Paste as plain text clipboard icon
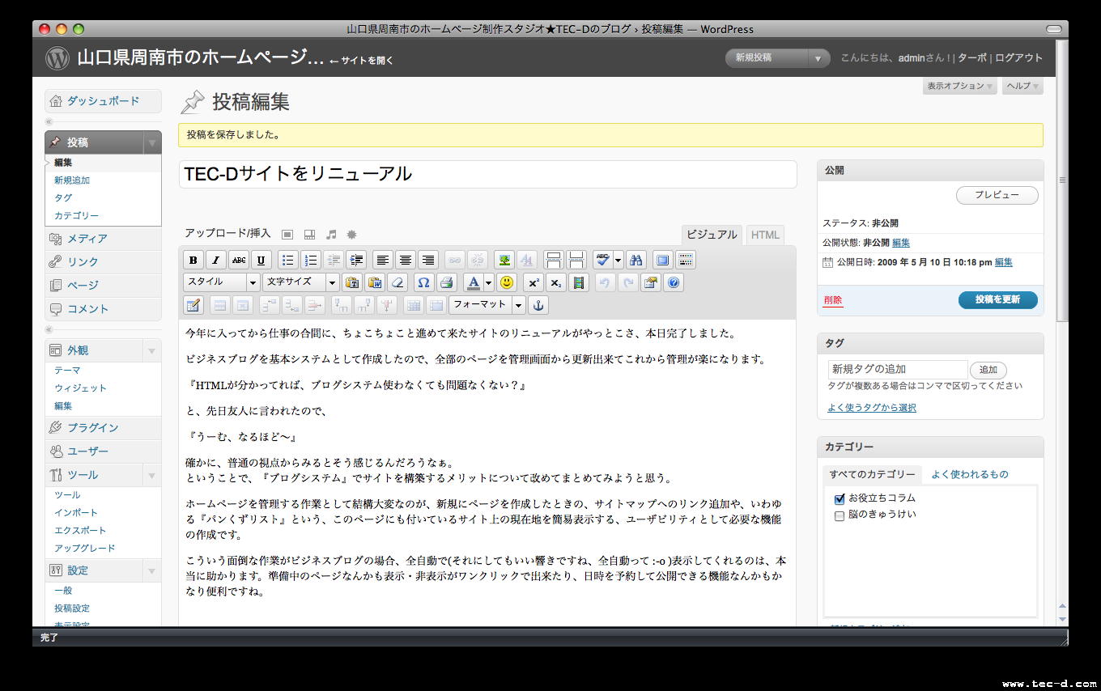Viewport: 1101px width, 691px height. pos(352,282)
